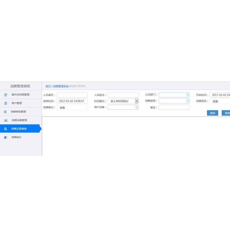Click the 查询 button
The image size is (230, 230).
click(212, 113)
